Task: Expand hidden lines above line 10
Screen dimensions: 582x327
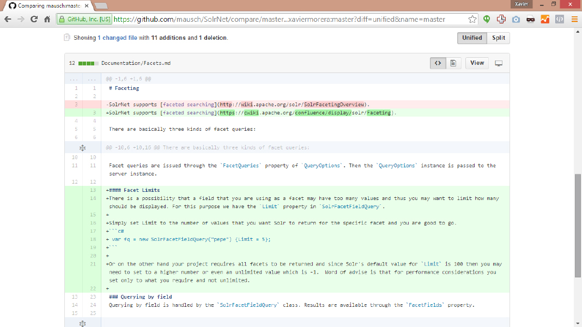Action: coord(82,148)
